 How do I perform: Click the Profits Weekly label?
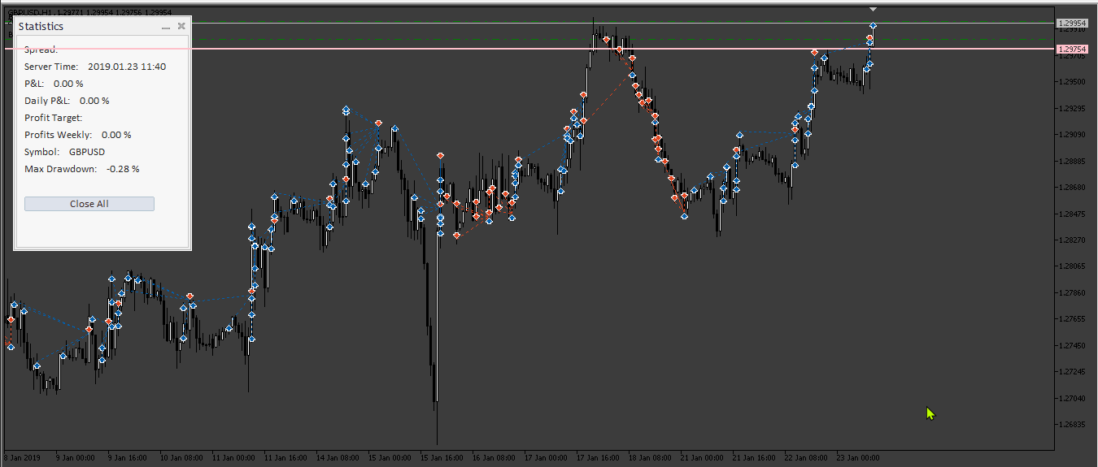tap(59, 135)
